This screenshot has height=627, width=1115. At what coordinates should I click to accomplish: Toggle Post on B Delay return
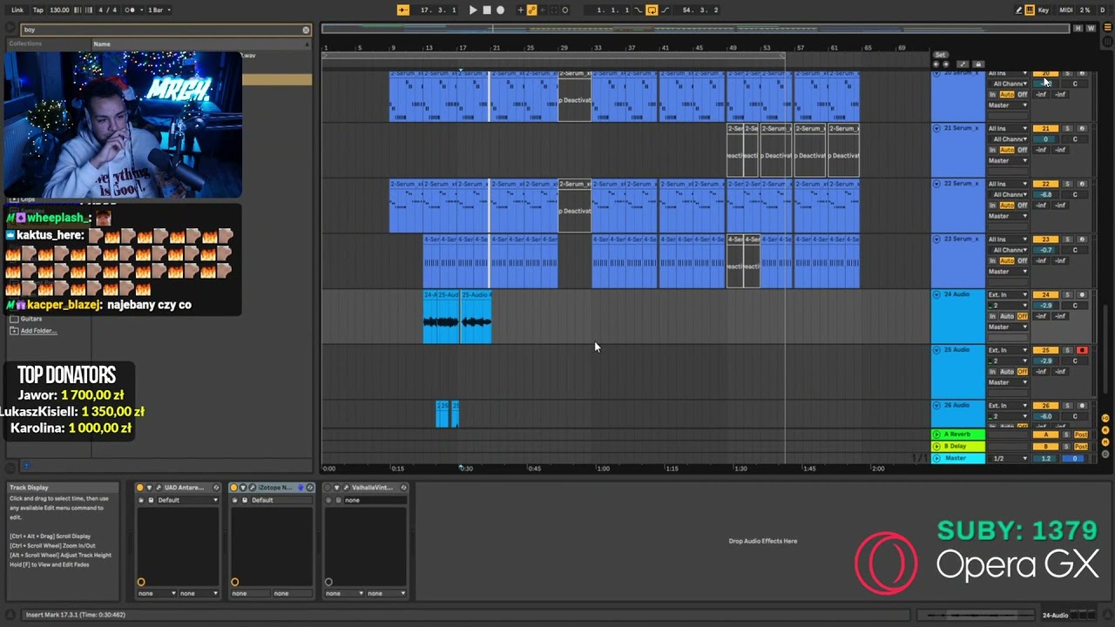(1081, 447)
